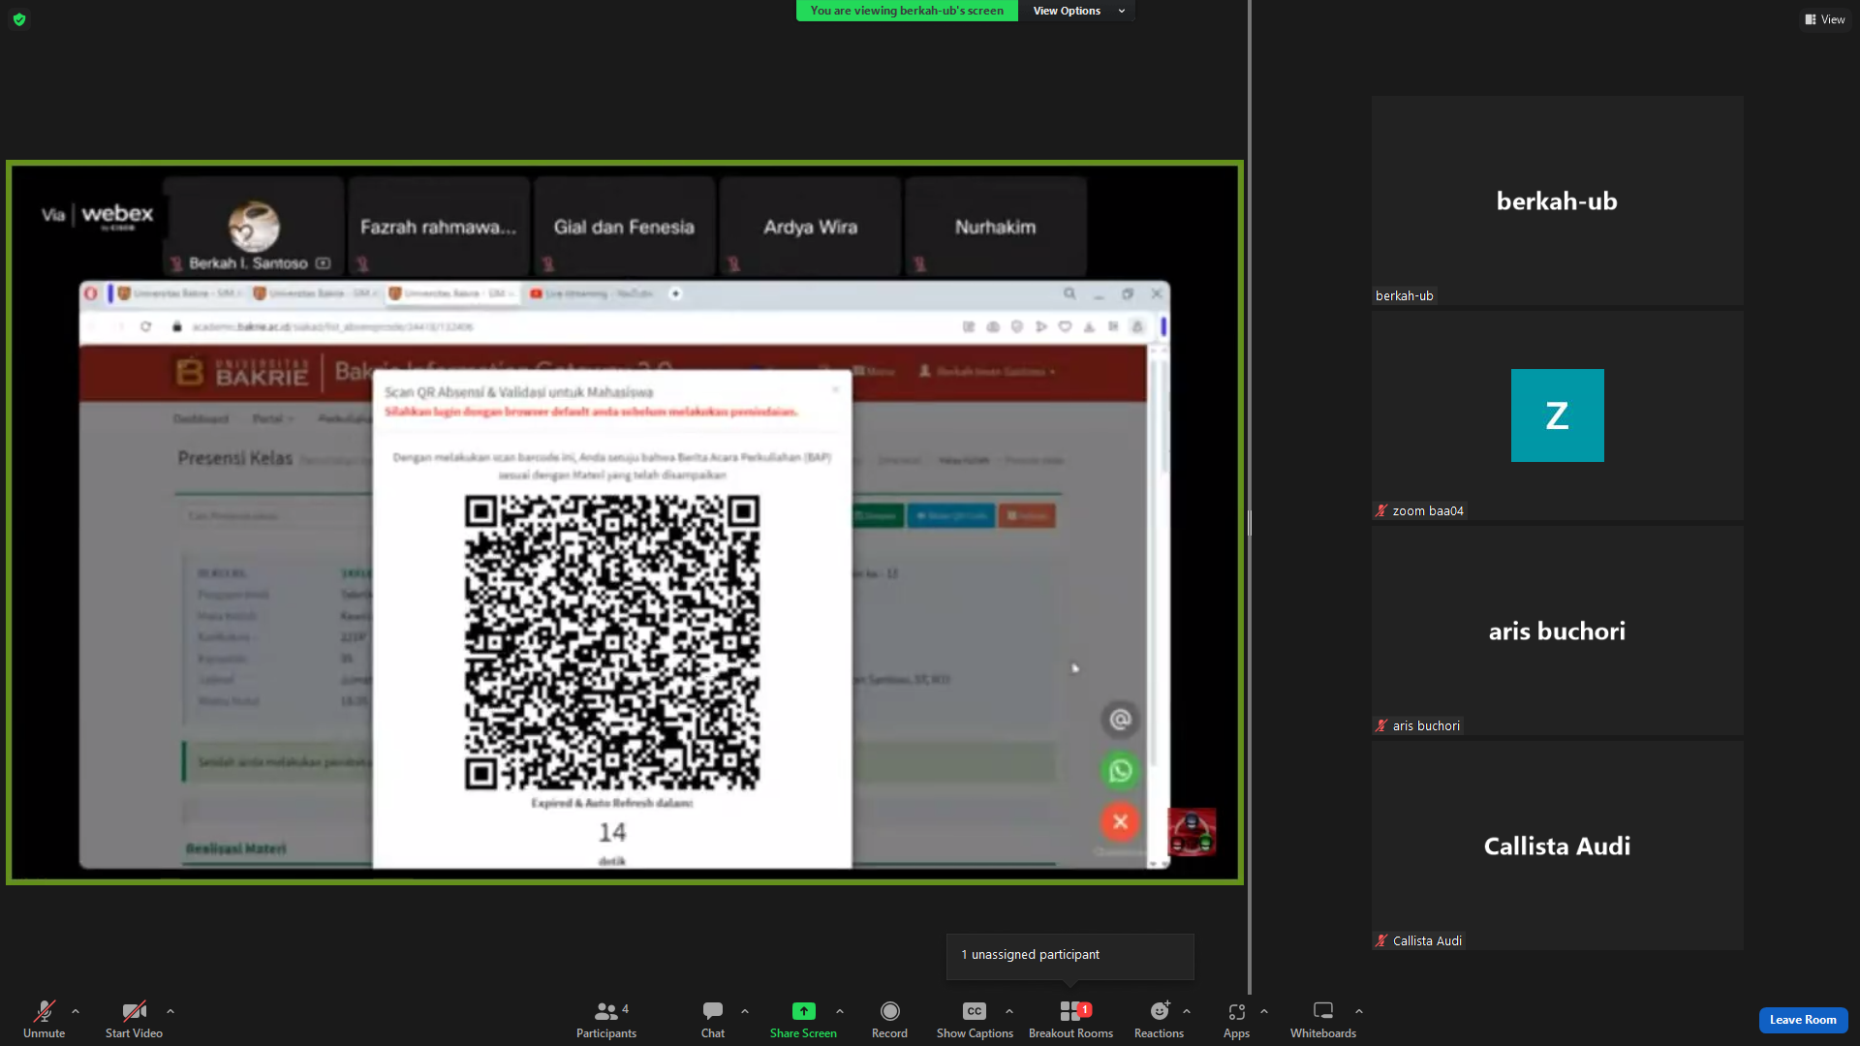
Task: Click the browser address bar URL
Action: point(331,326)
